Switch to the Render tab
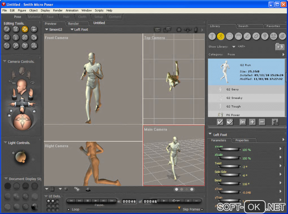The height and width of the screenshot is (214, 288). [73, 24]
